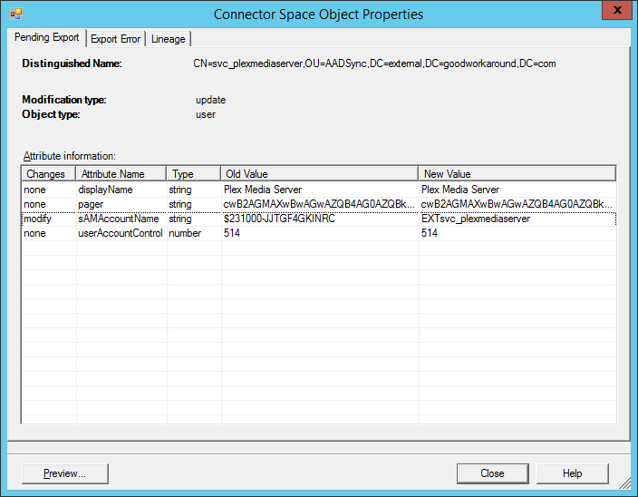Click the window icon in title bar

click(15, 14)
